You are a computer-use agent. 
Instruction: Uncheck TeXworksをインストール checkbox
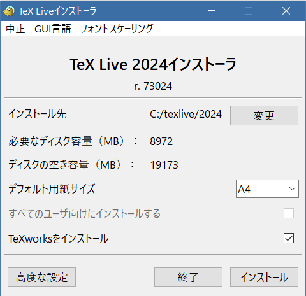(x=289, y=238)
